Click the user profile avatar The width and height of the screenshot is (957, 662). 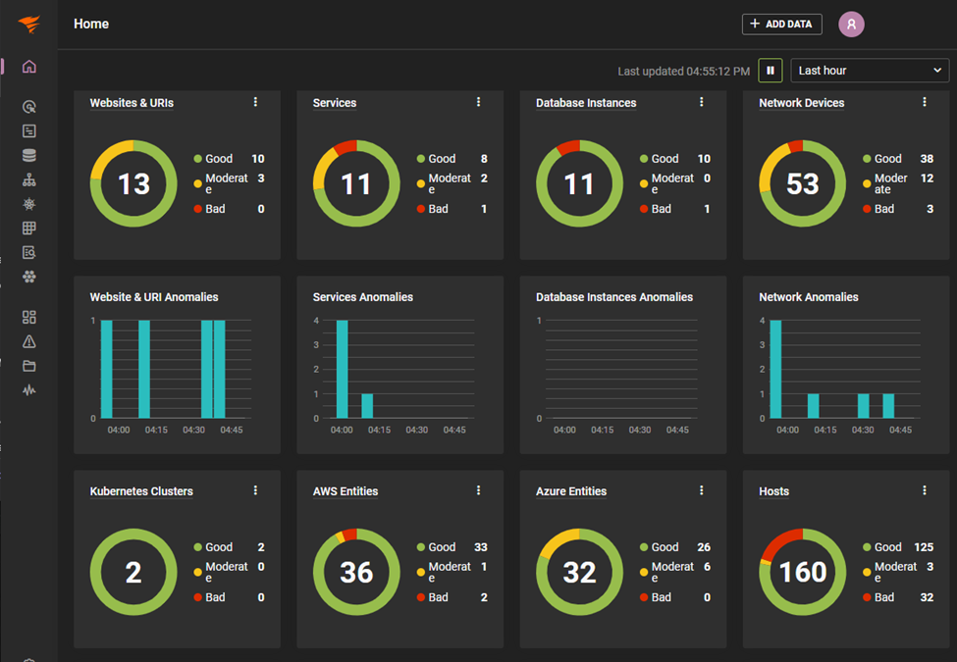click(851, 25)
